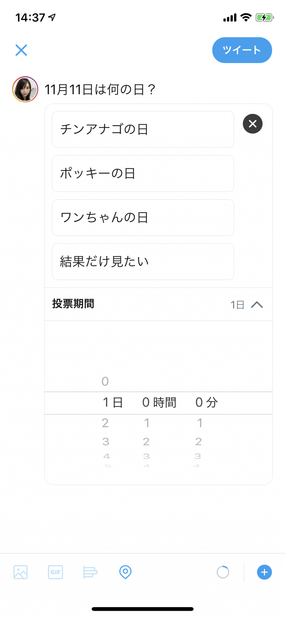Edit the チンアナゴの日 poll choice
Image resolution: width=285 pixels, height=617 pixels.
point(143,129)
